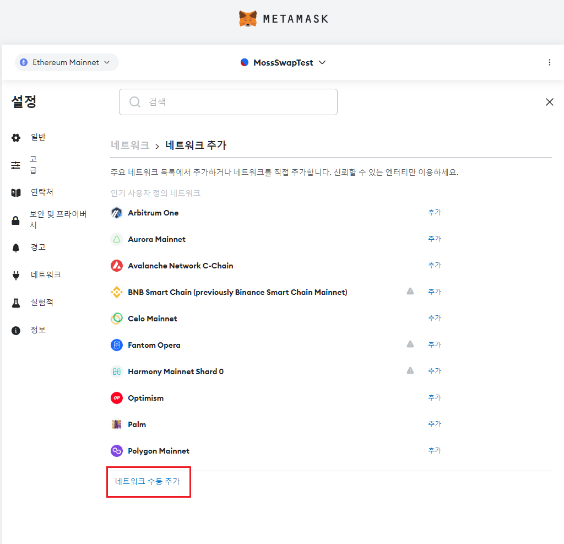Open the 일반 settings tab

pos(38,137)
